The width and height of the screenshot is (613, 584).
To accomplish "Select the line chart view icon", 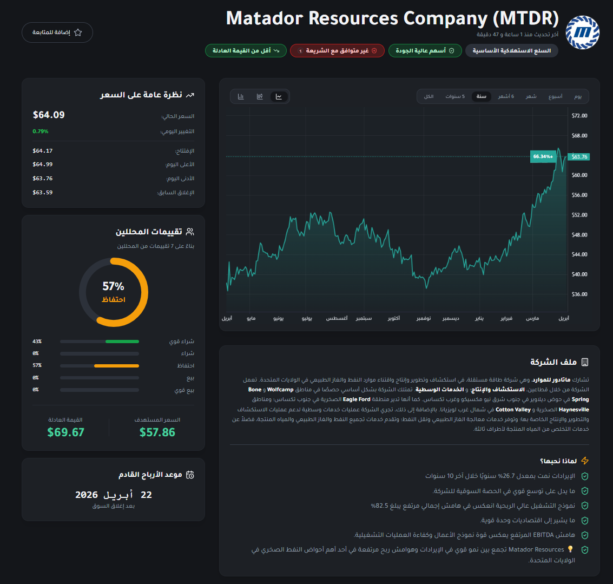I will tap(279, 97).
